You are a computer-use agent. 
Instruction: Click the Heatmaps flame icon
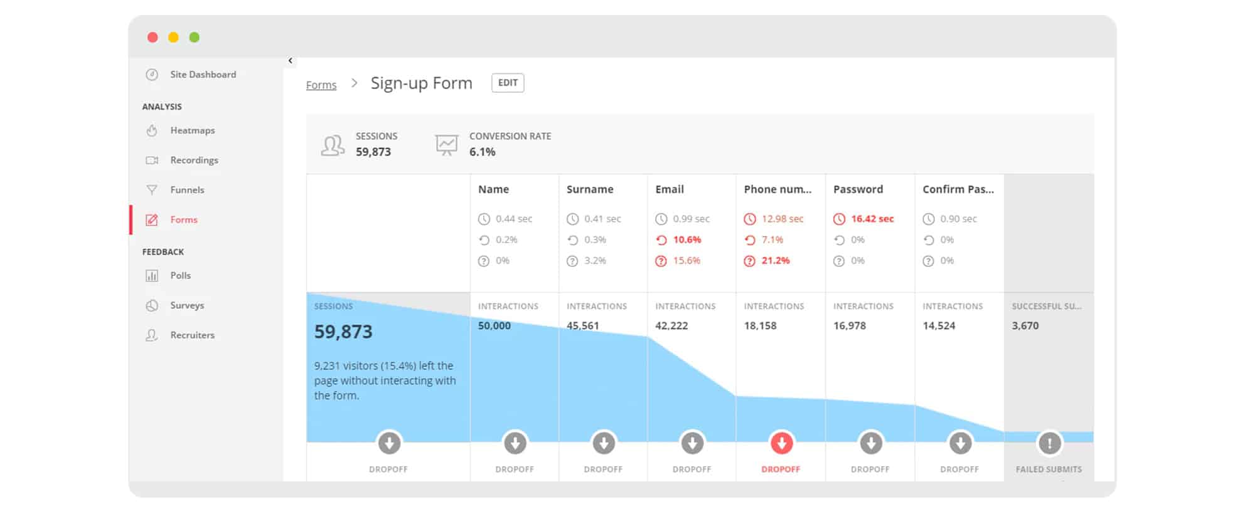152,130
